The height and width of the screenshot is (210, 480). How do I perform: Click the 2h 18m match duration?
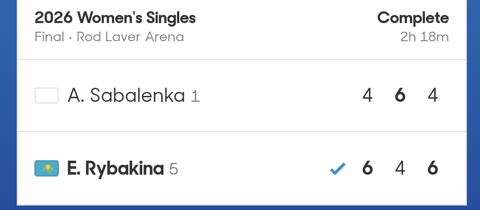(x=424, y=37)
